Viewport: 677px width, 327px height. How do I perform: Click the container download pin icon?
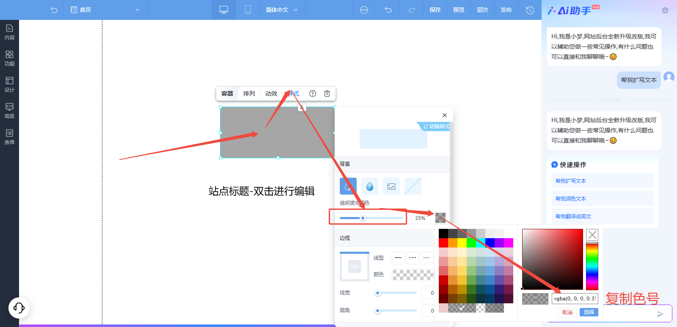[x=302, y=107]
